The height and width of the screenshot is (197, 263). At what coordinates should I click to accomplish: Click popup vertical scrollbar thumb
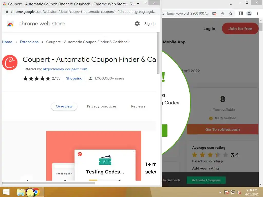158,53
